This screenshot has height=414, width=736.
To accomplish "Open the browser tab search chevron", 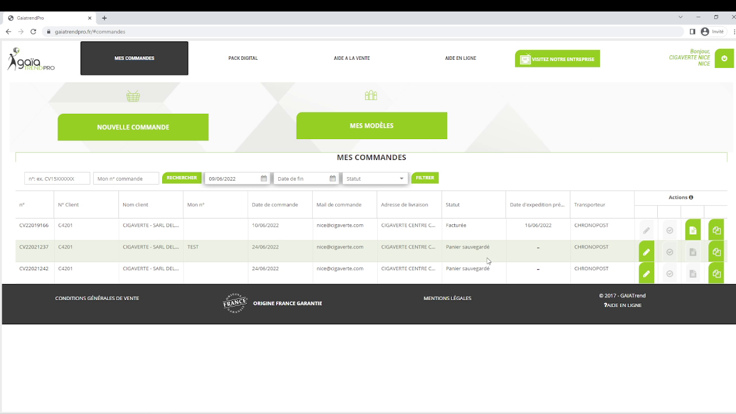I will coord(681,17).
